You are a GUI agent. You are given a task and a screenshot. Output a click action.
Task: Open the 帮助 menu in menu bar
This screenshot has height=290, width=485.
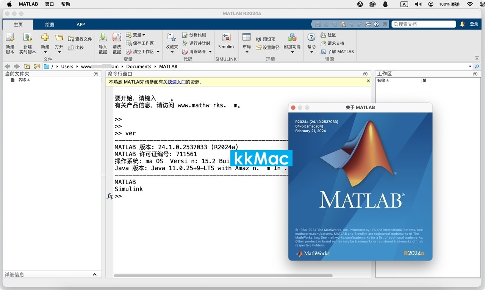pyautogui.click(x=66, y=4)
